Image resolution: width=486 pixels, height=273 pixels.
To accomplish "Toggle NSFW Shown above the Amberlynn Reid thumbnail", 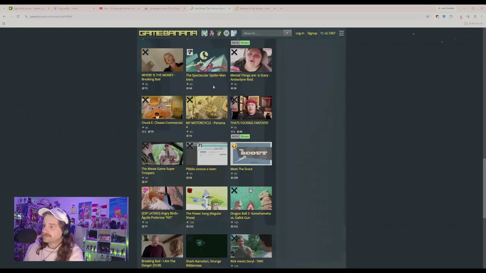I will click(240, 43).
